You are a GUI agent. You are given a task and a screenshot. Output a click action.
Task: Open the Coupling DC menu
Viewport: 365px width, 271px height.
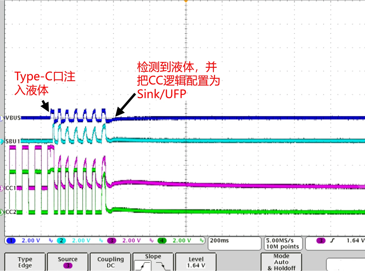point(110,262)
